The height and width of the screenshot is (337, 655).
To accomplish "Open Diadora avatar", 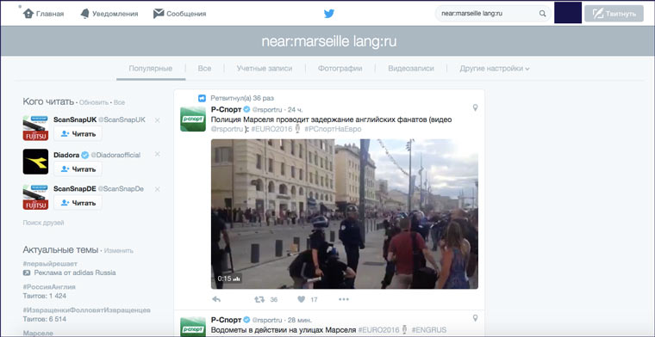I will tap(35, 162).
